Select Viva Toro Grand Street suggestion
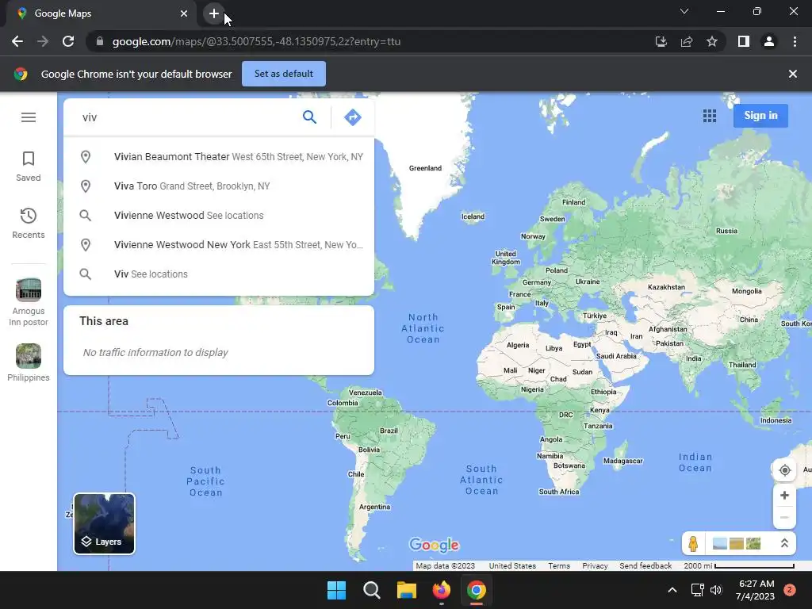 219,186
